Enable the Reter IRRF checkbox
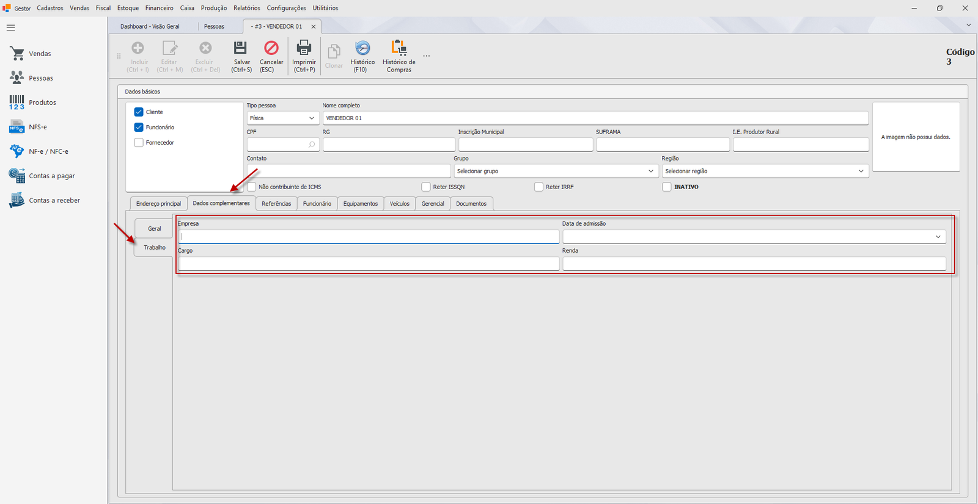The width and height of the screenshot is (978, 504). pos(539,187)
